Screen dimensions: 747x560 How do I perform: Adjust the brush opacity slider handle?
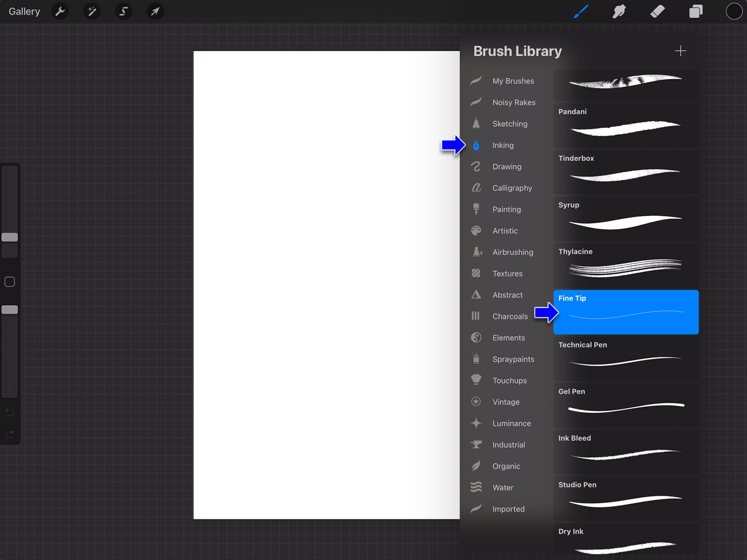tap(10, 310)
